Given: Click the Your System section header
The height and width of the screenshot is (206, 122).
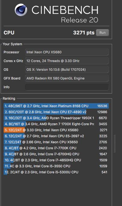Looking at the screenshot, I should tap(12, 44).
